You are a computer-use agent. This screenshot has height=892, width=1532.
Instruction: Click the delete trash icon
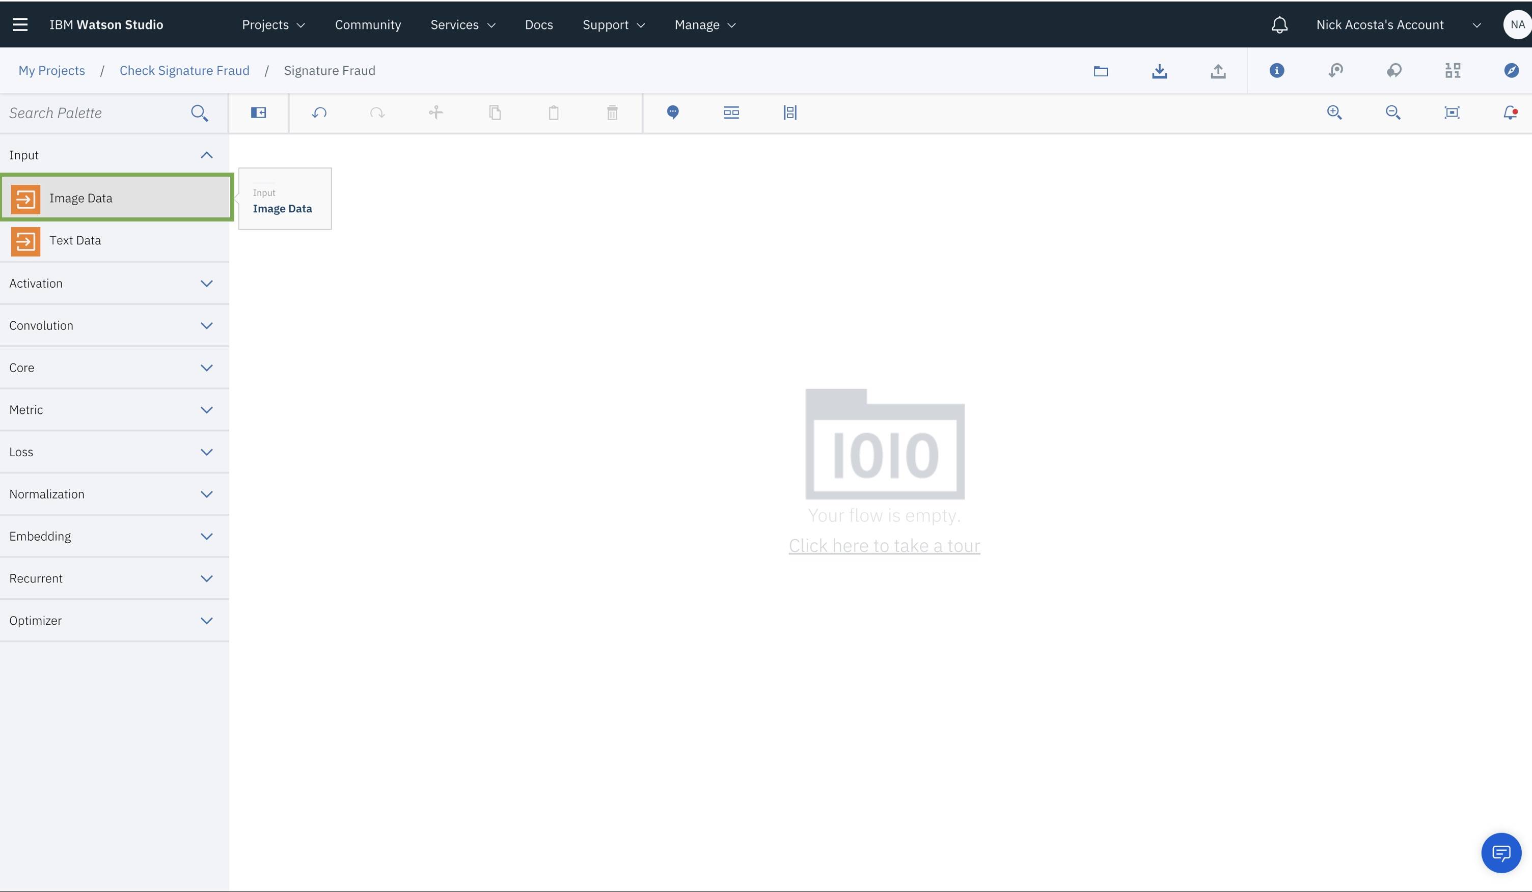[612, 113]
